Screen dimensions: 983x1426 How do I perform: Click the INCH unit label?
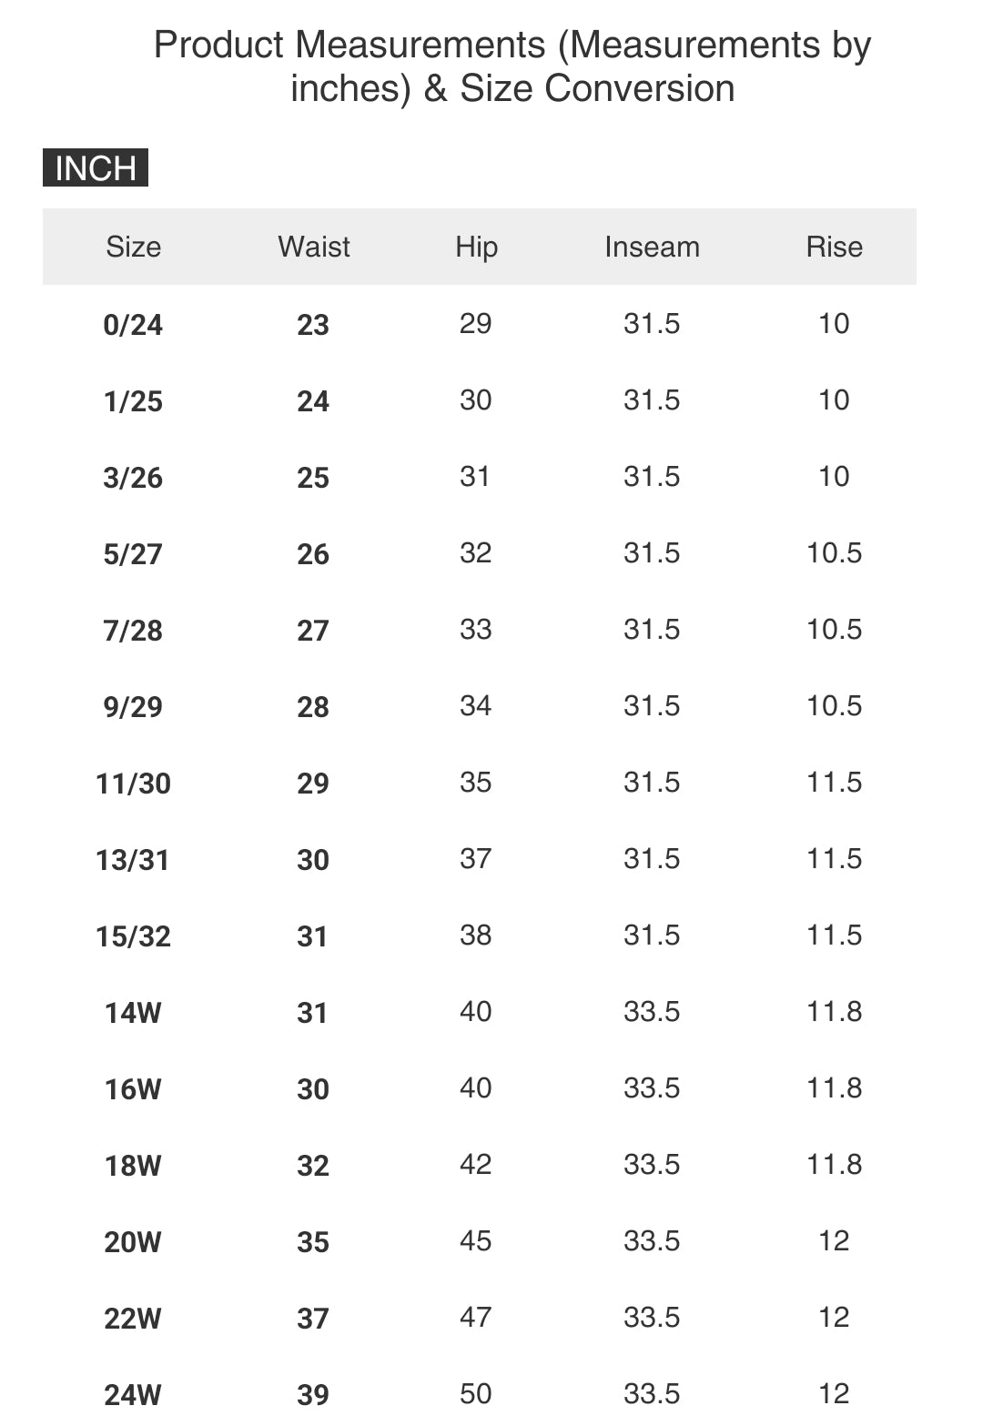(96, 168)
